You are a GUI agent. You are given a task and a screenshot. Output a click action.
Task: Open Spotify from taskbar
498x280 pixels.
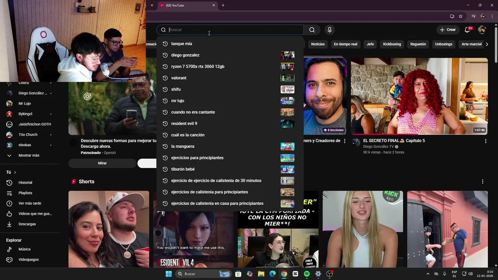click(x=307, y=274)
